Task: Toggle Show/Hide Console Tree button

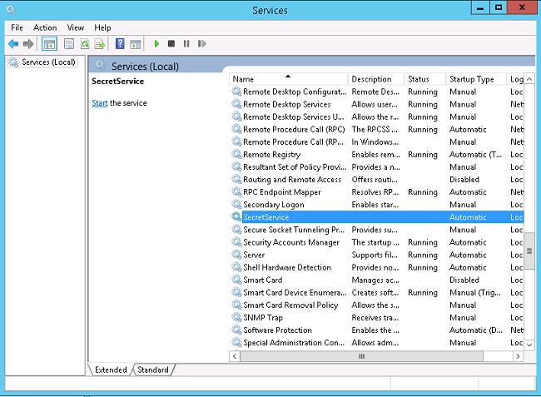Action: [x=49, y=43]
